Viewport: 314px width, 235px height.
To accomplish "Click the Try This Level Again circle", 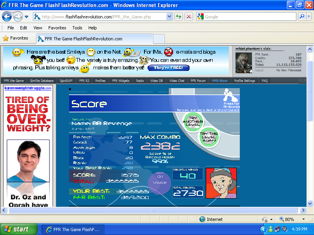I will pyautogui.click(x=209, y=137).
